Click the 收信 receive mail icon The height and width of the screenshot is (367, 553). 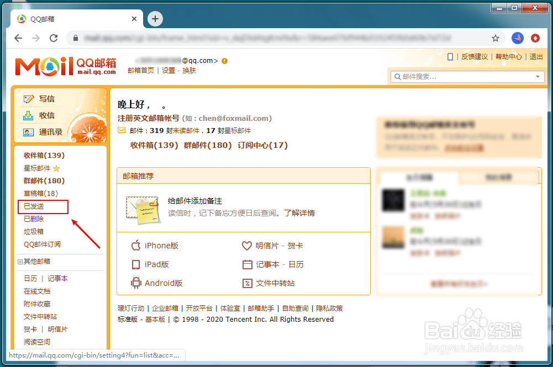pos(28,115)
